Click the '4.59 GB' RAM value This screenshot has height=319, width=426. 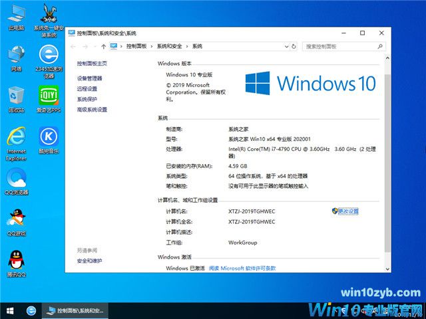point(238,166)
